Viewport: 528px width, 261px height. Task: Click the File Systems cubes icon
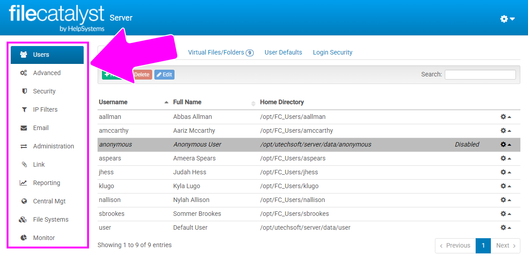coord(23,219)
